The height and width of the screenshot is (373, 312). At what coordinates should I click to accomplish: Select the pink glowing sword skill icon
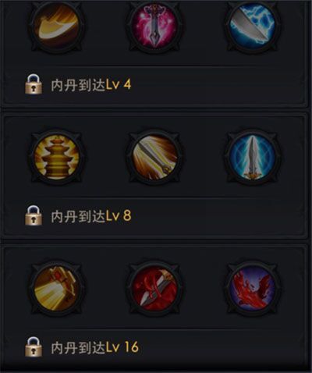pyautogui.click(x=154, y=27)
